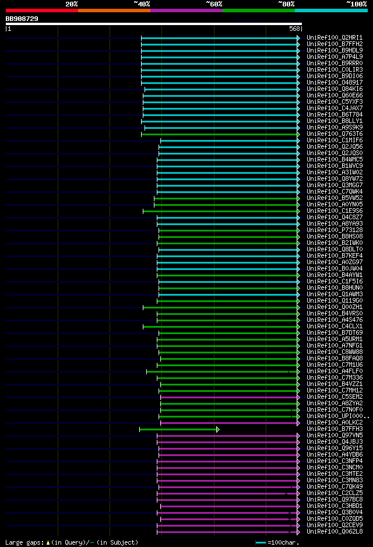Select the UniRef100_C8WW88 label
This screenshot has height=547, width=373.
(335, 352)
